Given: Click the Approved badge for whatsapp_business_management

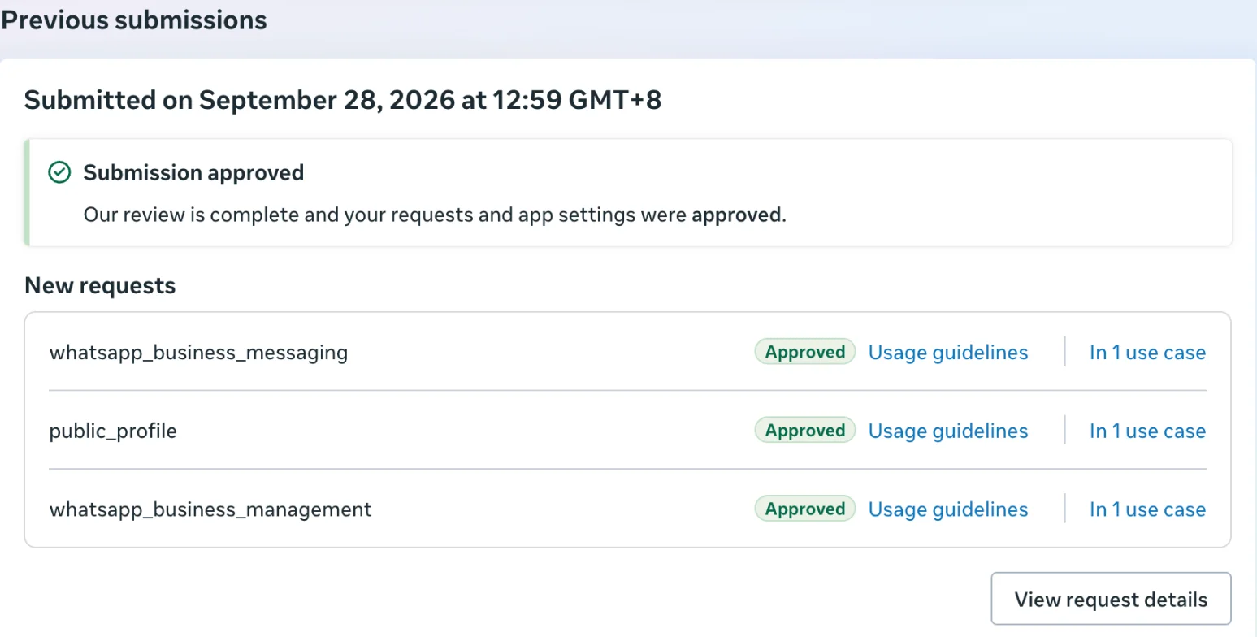Looking at the screenshot, I should tap(805, 509).
